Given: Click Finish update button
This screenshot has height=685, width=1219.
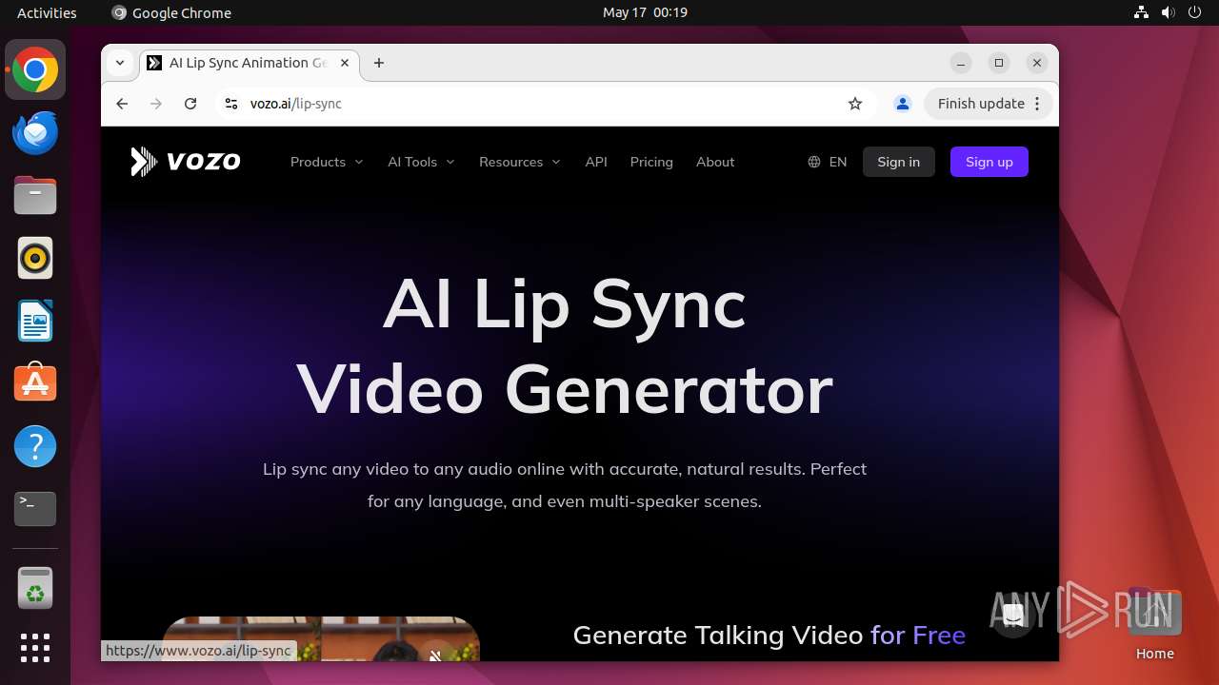Looking at the screenshot, I should point(981,104).
